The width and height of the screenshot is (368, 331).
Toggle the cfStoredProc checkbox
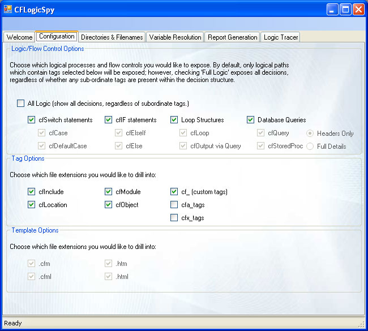click(x=260, y=146)
